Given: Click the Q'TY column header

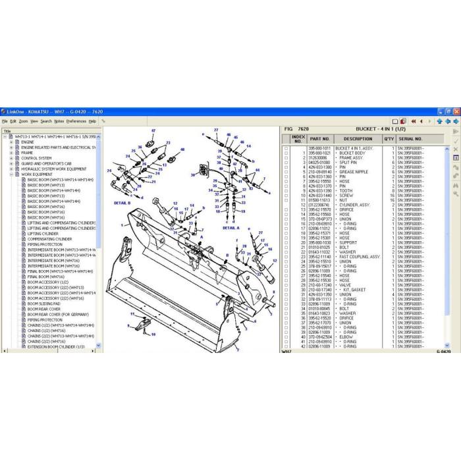Looking at the screenshot, I should (x=389, y=139).
